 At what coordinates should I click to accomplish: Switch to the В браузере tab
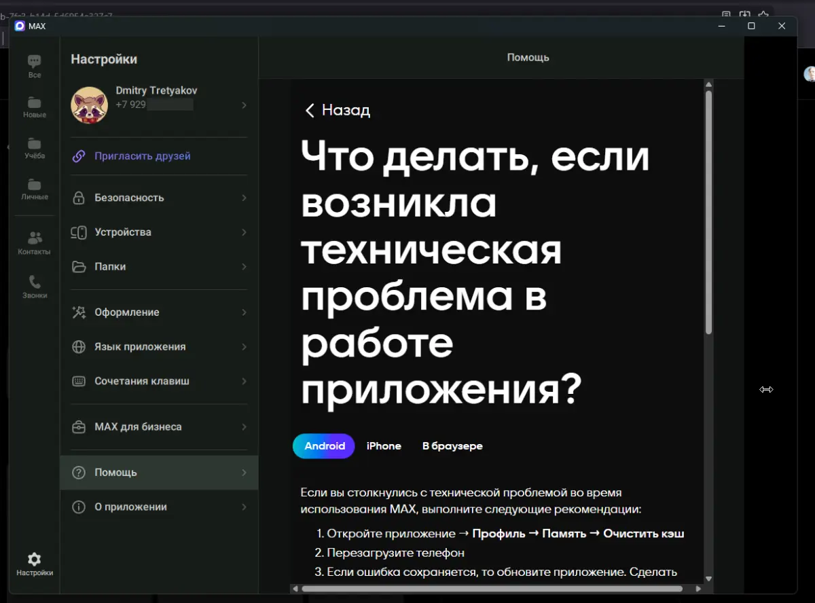tap(452, 446)
